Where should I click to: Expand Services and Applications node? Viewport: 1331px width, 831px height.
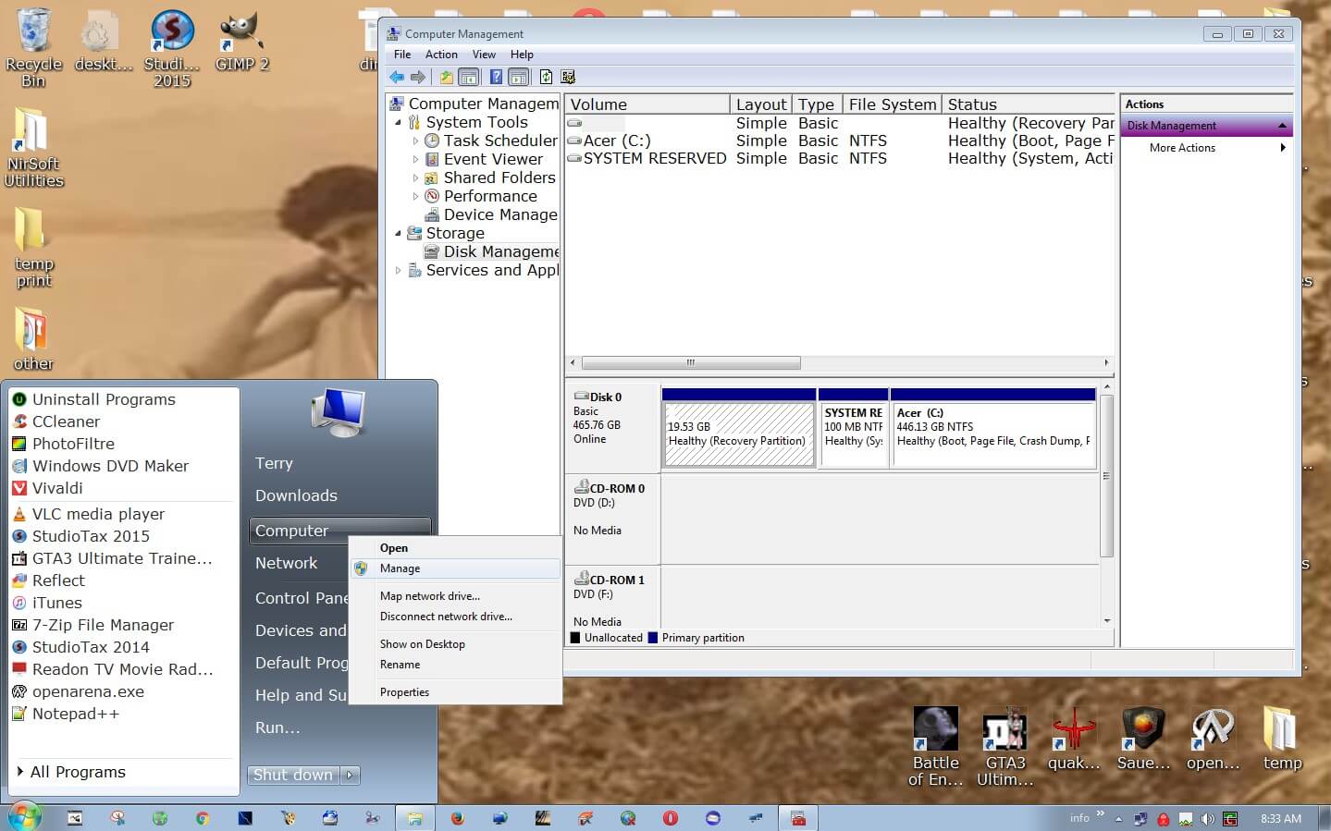pos(399,271)
